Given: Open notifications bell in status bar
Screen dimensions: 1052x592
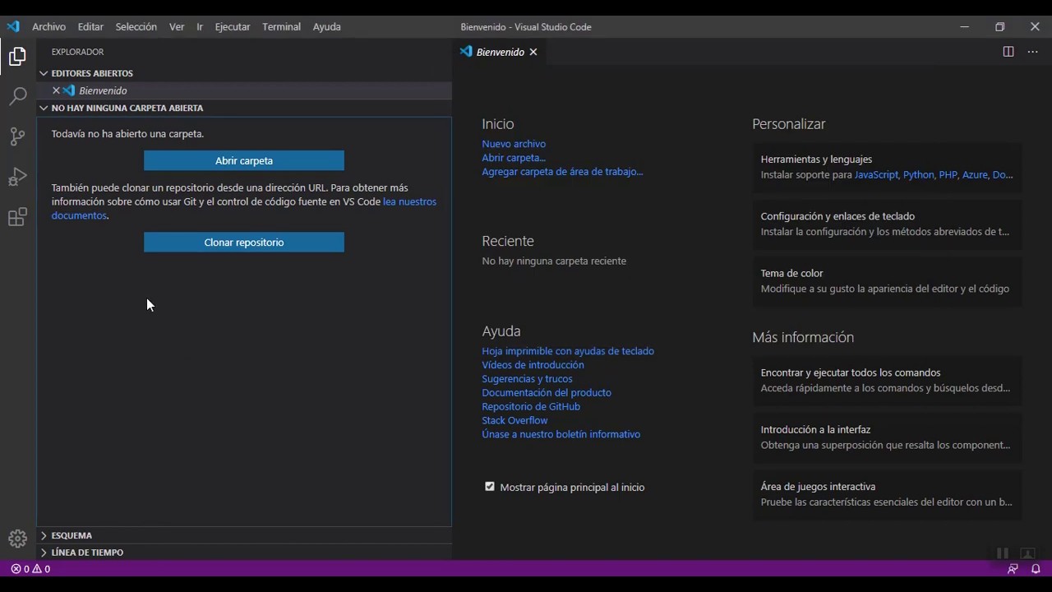Looking at the screenshot, I should [x=1036, y=568].
